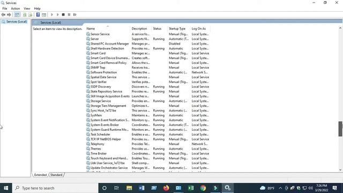The image size is (343, 193).
Task: Select Shared PC Account Manager service
Action: point(148,44)
